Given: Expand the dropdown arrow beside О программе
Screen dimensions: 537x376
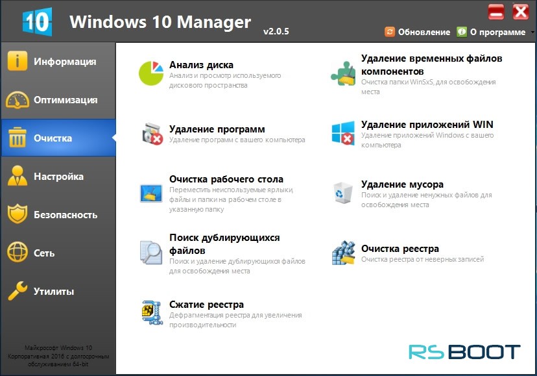Looking at the screenshot, I should point(532,32).
